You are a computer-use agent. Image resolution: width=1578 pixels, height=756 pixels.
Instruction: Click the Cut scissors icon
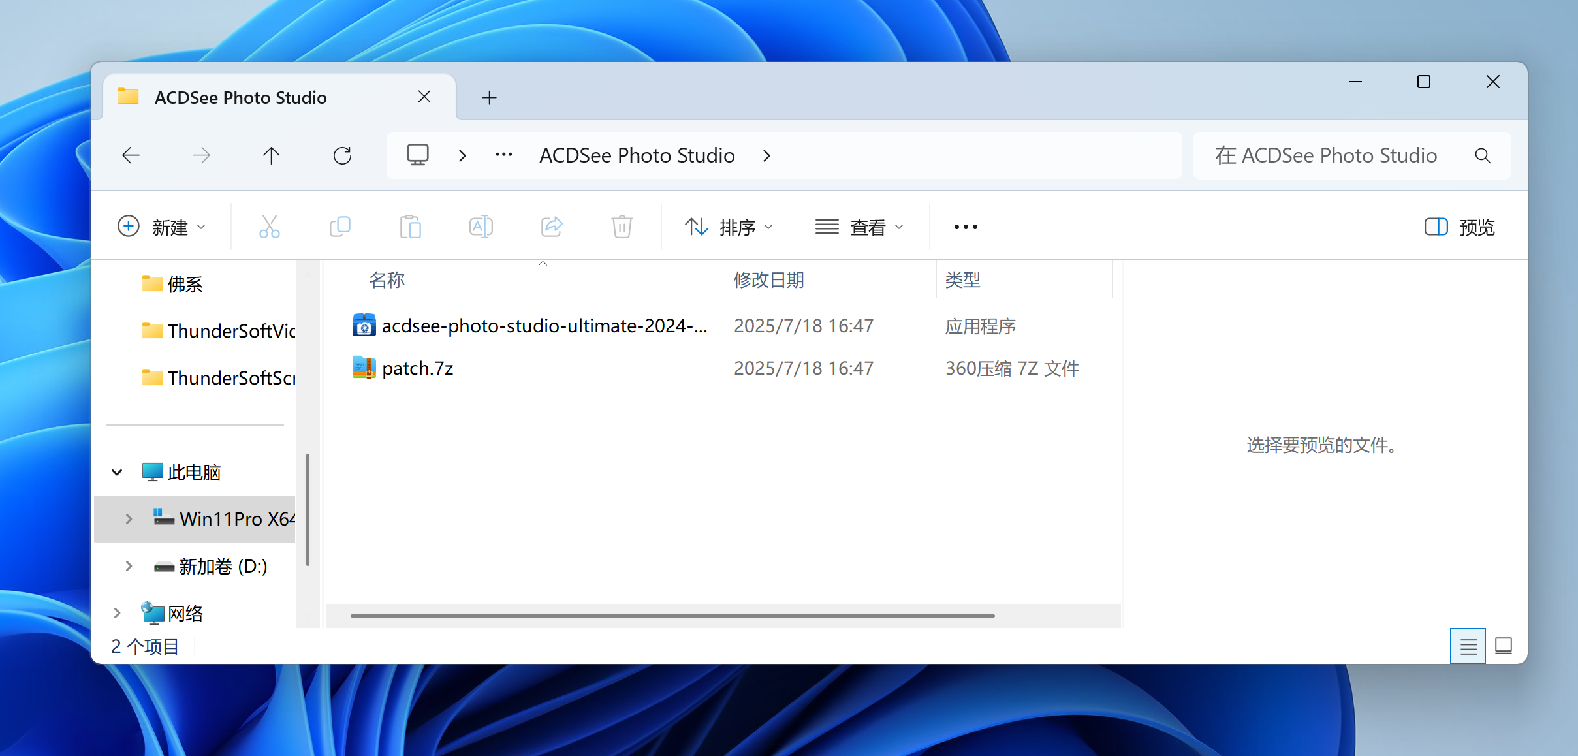(x=269, y=227)
